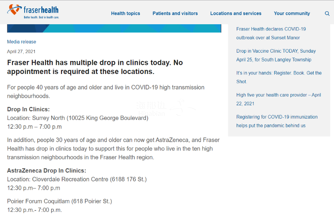Viewport: 334px width, 216px height.
Task: Click the blue banner image at the top
Action: click(x=114, y=28)
